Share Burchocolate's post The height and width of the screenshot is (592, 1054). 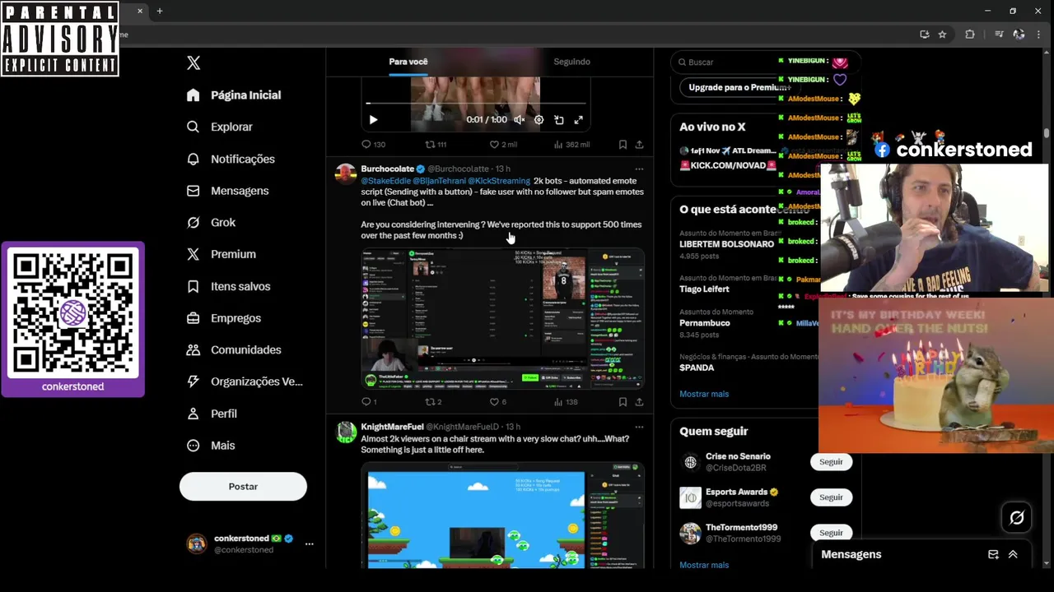click(x=639, y=402)
